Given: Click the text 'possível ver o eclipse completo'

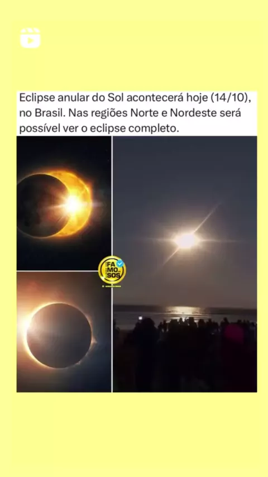Looking at the screenshot, I should tap(98, 128).
